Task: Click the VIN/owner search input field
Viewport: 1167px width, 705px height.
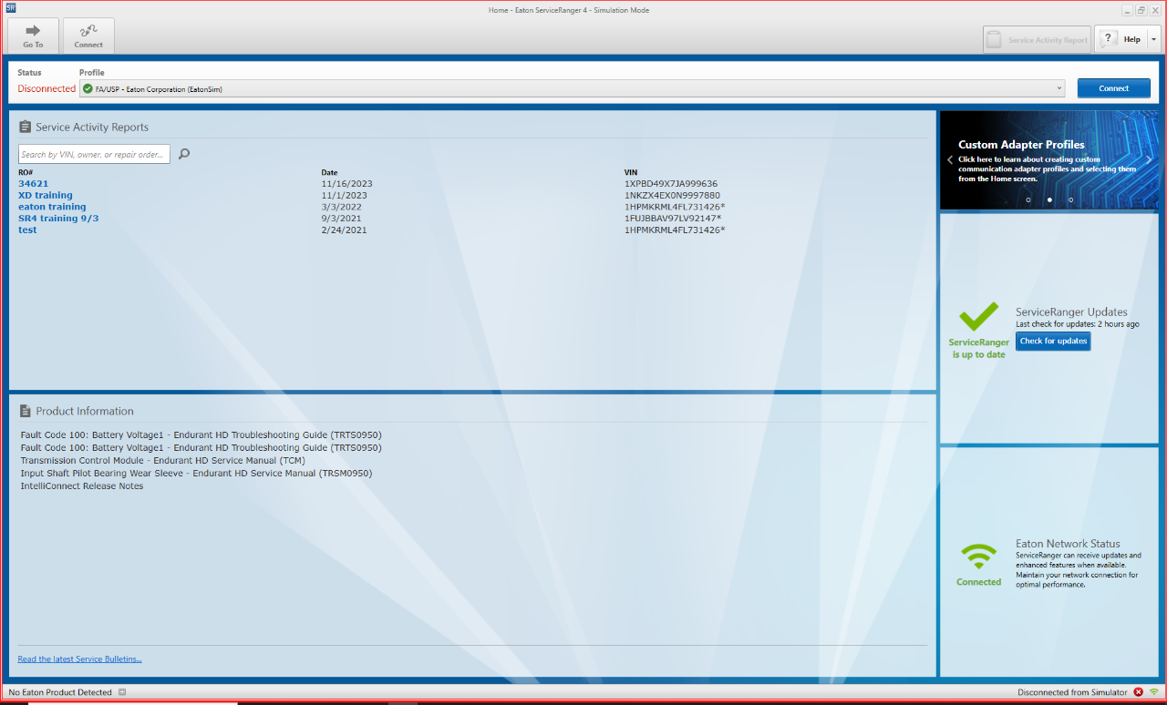Action: (x=93, y=155)
